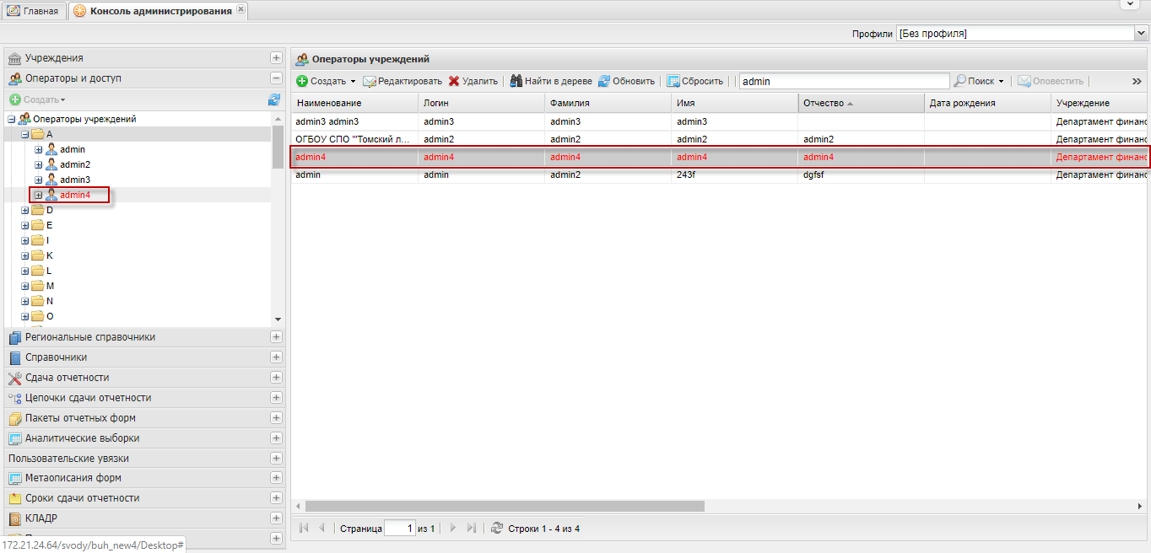Click the tree refresh icon in left panel

tap(274, 99)
